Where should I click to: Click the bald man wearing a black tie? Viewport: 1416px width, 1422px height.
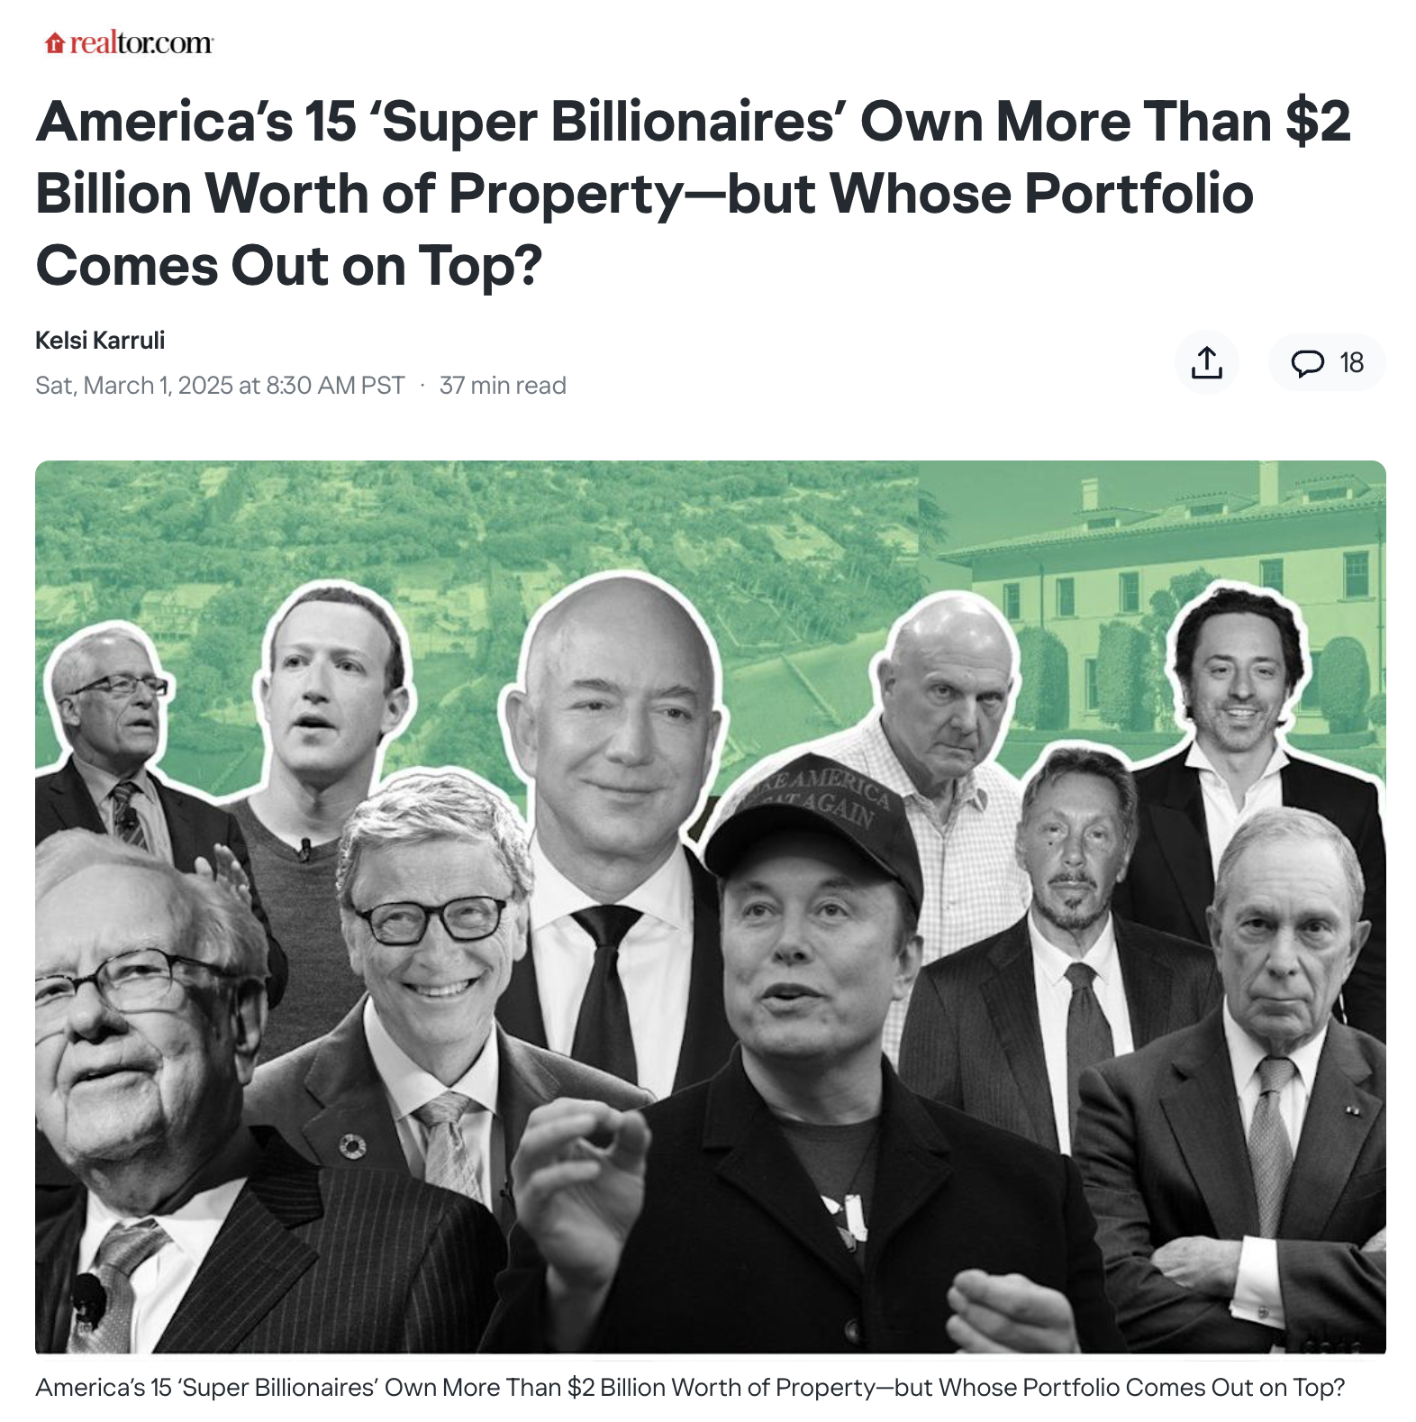(613, 811)
